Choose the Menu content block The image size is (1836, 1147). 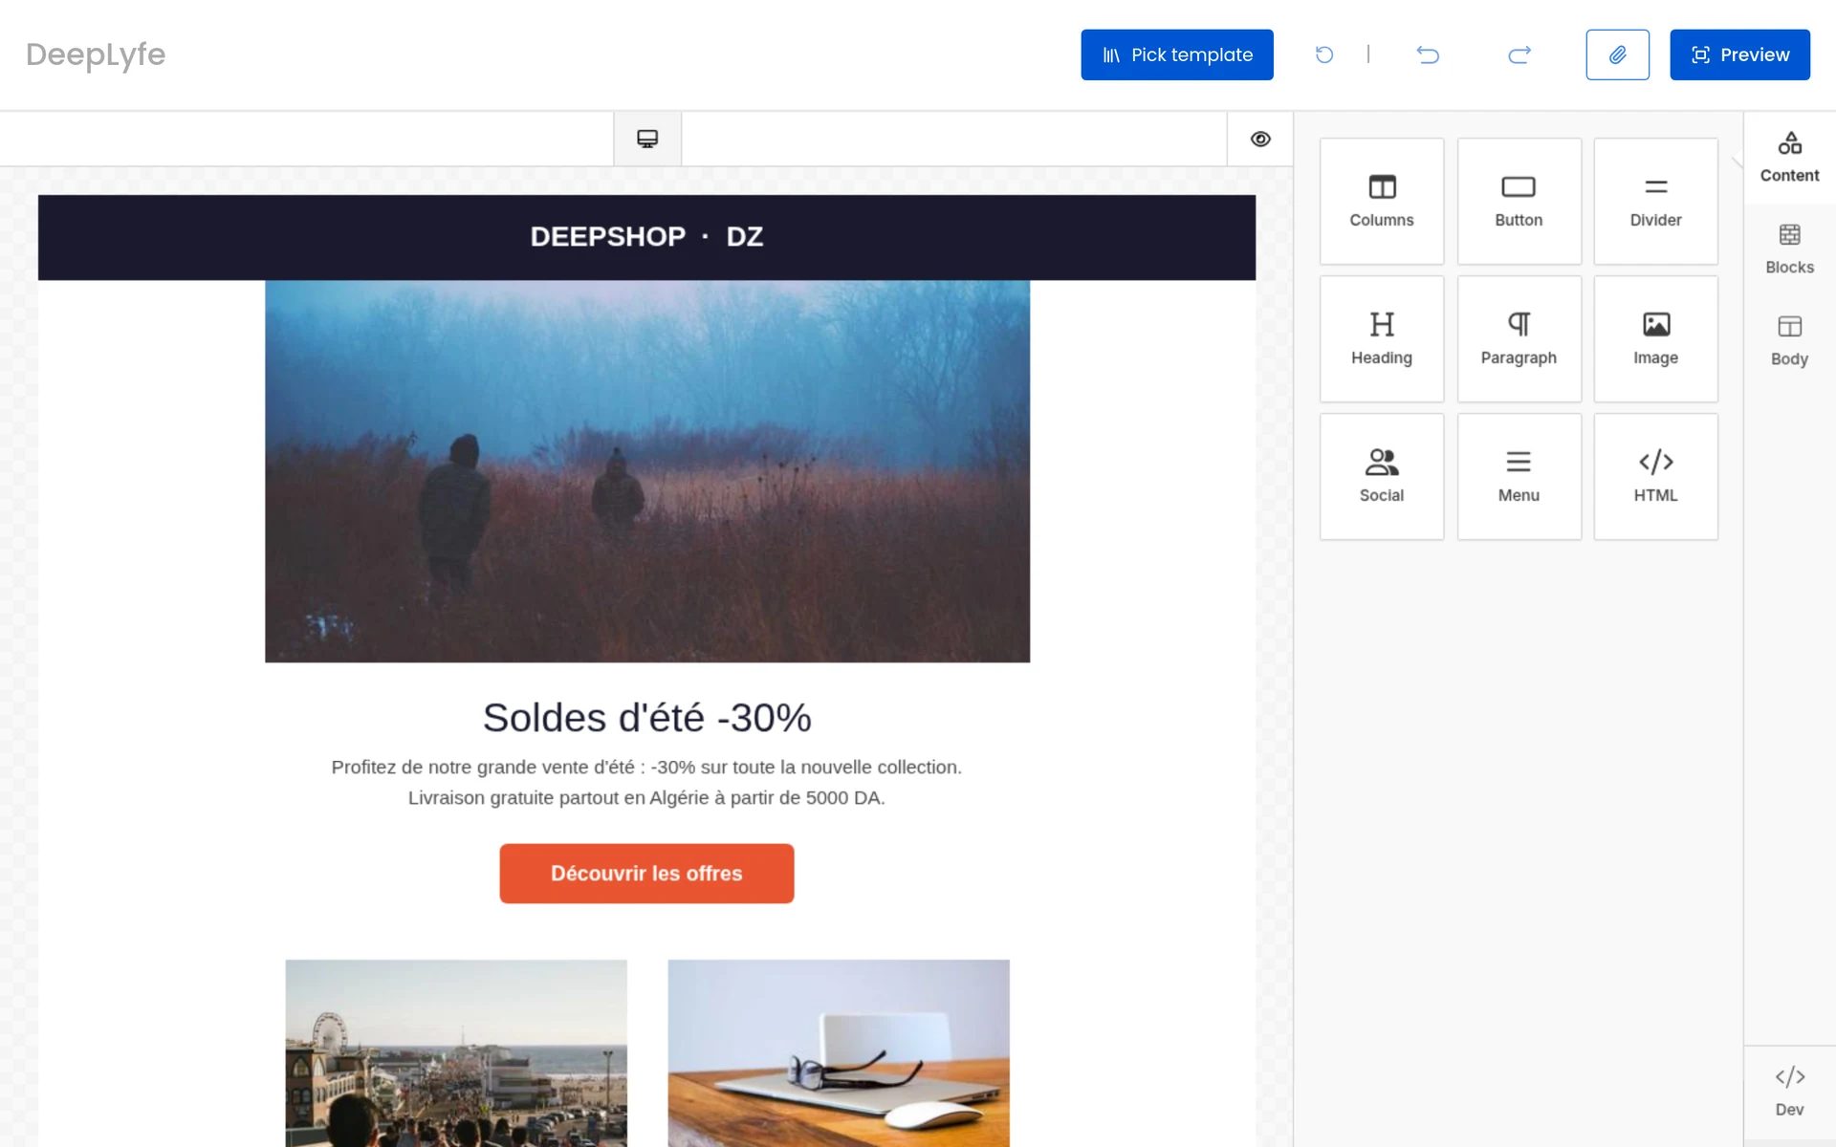click(1519, 476)
